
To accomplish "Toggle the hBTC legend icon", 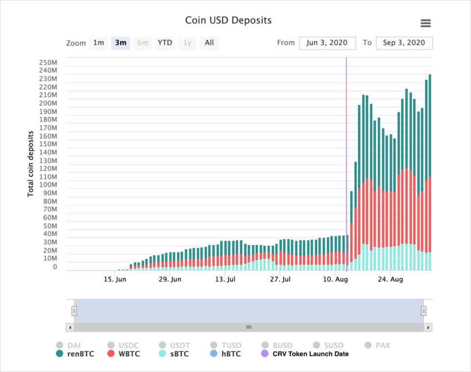I will point(213,354).
